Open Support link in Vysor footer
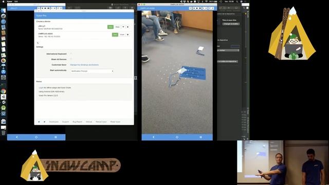 coord(65,122)
